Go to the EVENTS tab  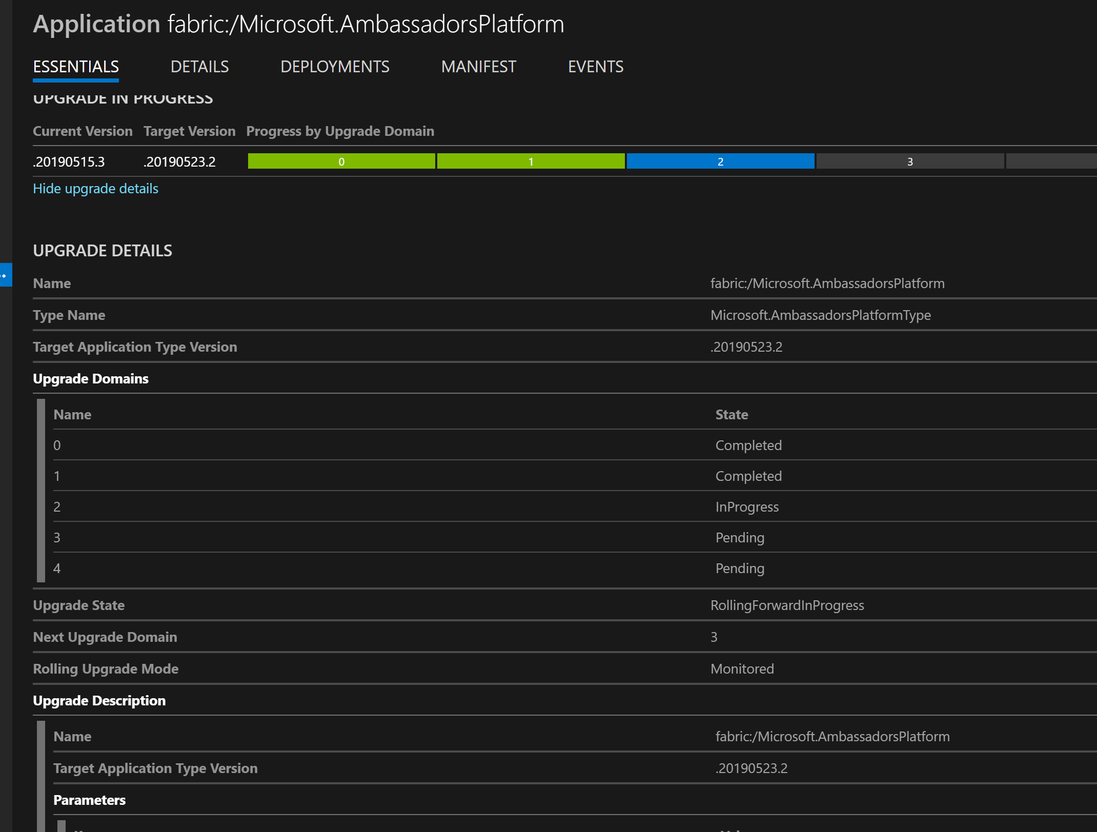point(595,67)
